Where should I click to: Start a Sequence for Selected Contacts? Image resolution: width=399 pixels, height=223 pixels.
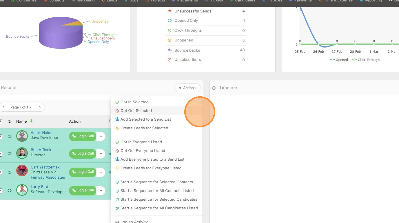pos(157,182)
